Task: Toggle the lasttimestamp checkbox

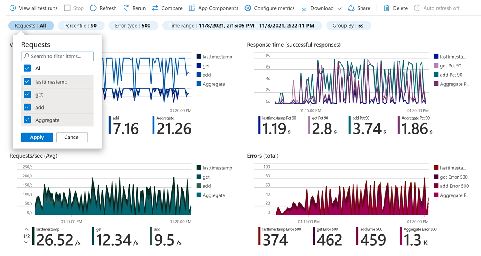Action: point(27,82)
